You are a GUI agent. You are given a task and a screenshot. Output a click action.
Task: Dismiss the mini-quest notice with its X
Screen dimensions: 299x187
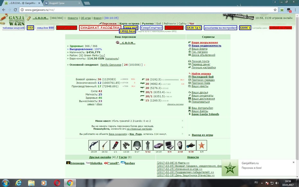(183, 121)
